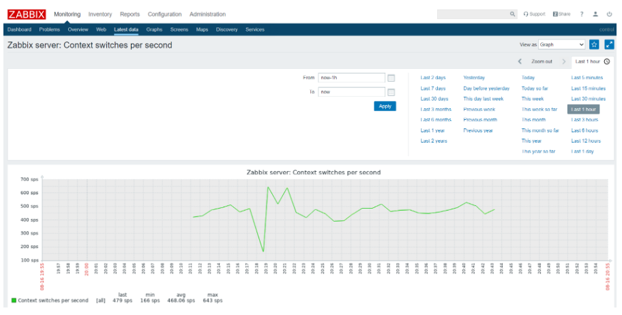Go to the Maps submenu
The height and width of the screenshot is (315, 622).
point(202,30)
